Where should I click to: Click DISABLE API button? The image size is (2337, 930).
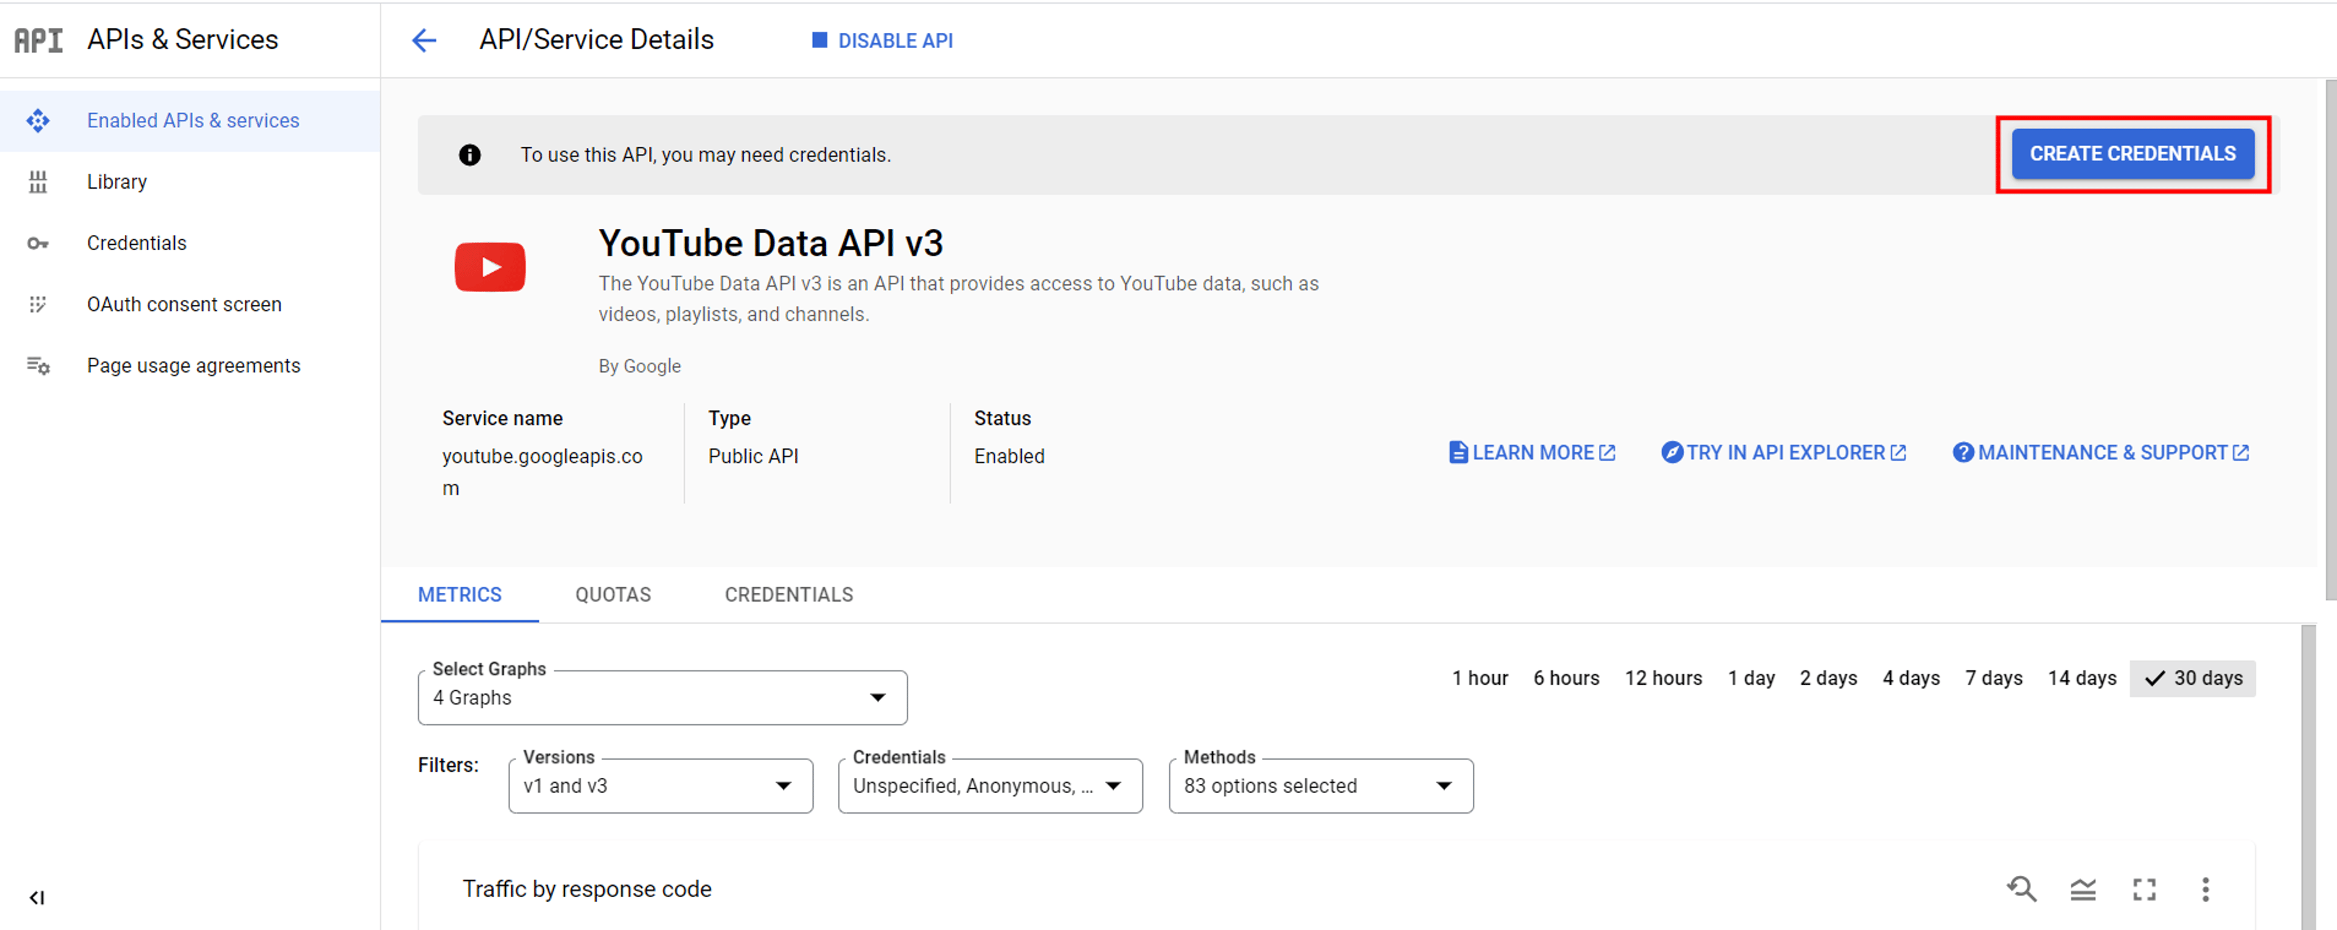point(882,41)
